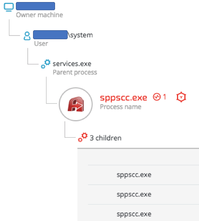Click the number 1 beside activity icon
The width and height of the screenshot is (199, 221).
click(x=164, y=97)
